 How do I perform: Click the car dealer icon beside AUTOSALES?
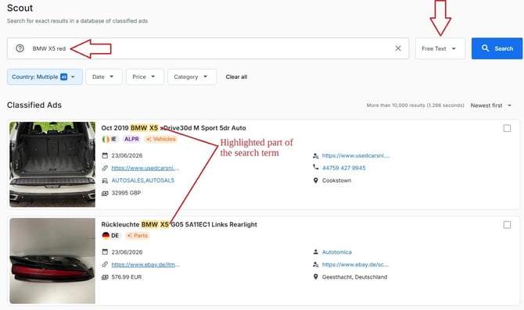[105, 180]
